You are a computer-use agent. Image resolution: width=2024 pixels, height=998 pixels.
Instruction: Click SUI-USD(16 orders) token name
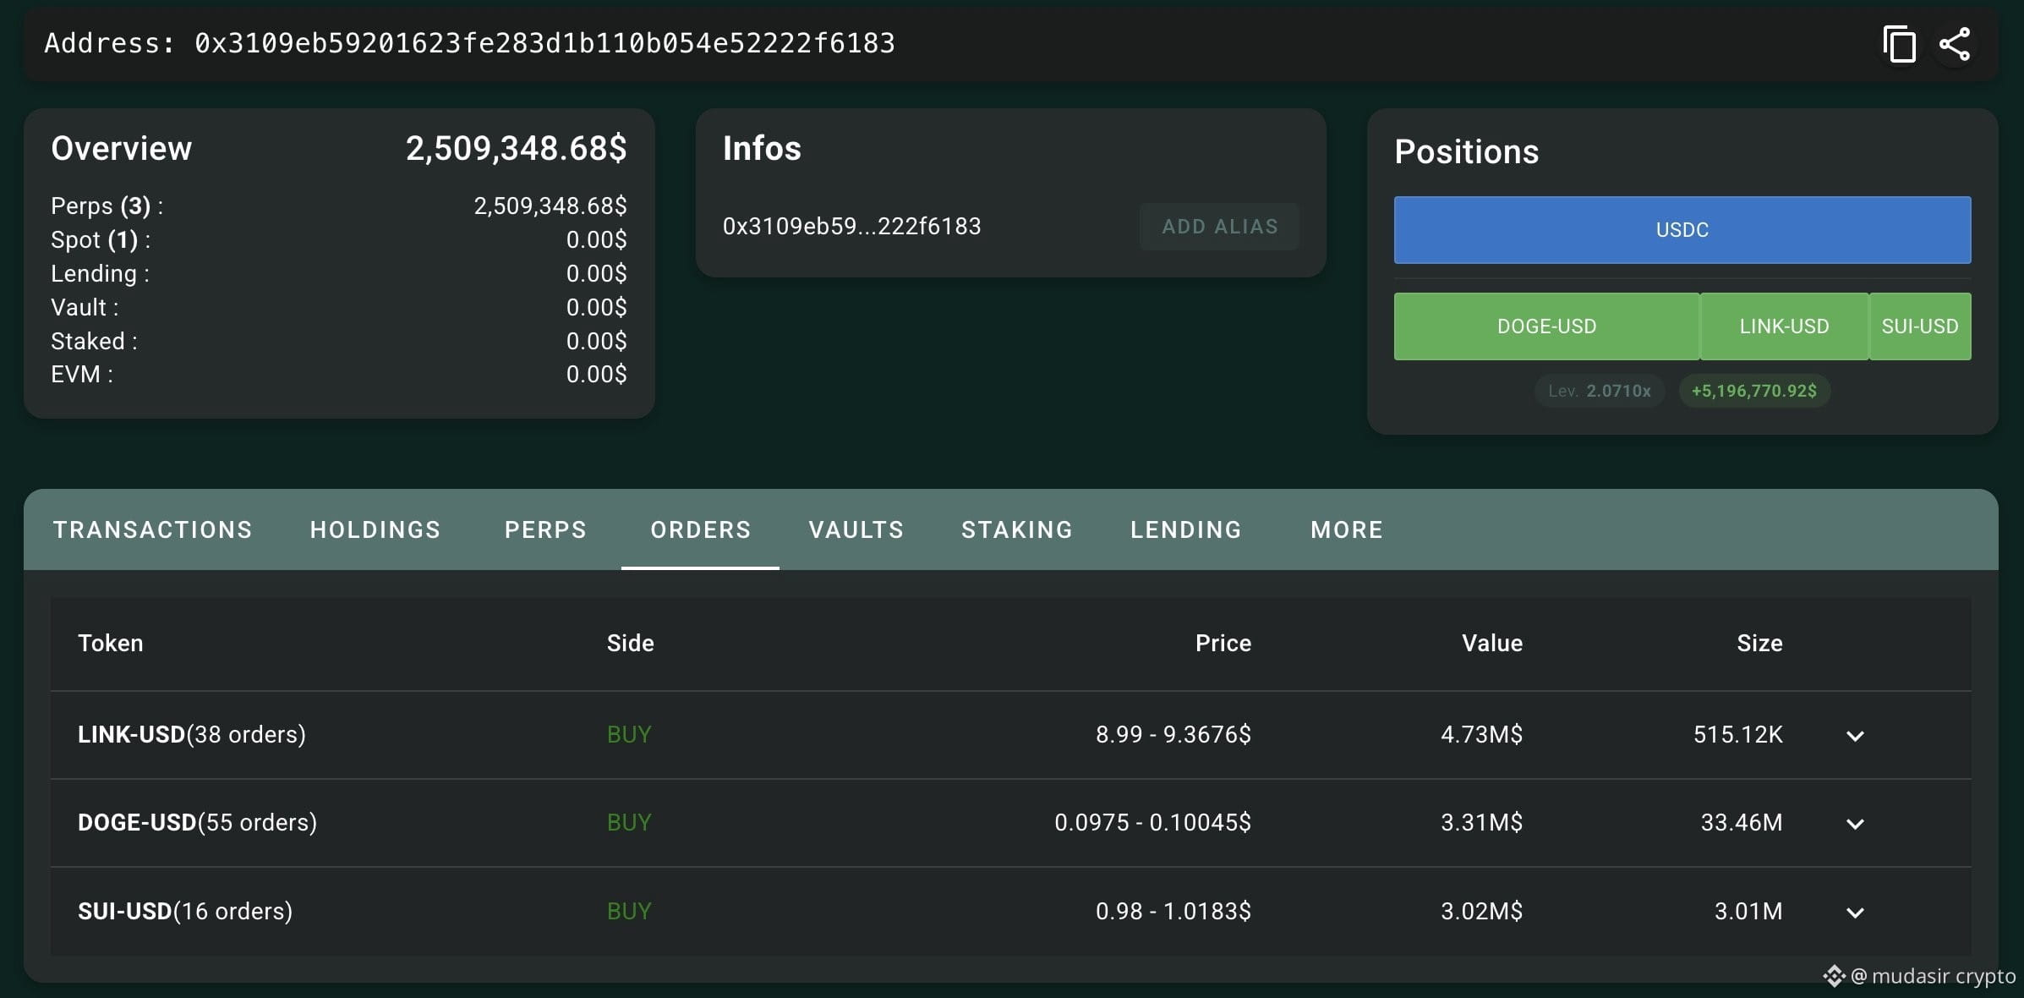(185, 911)
